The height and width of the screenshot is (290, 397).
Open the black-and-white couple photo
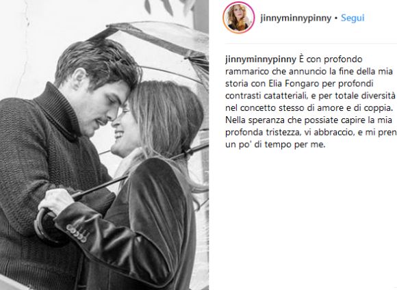pyautogui.click(x=104, y=145)
